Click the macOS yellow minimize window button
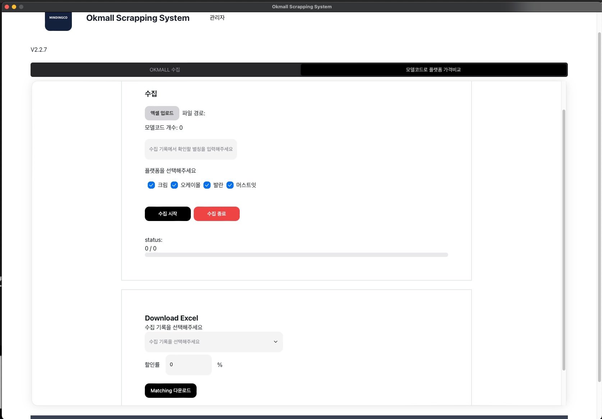 [14, 7]
